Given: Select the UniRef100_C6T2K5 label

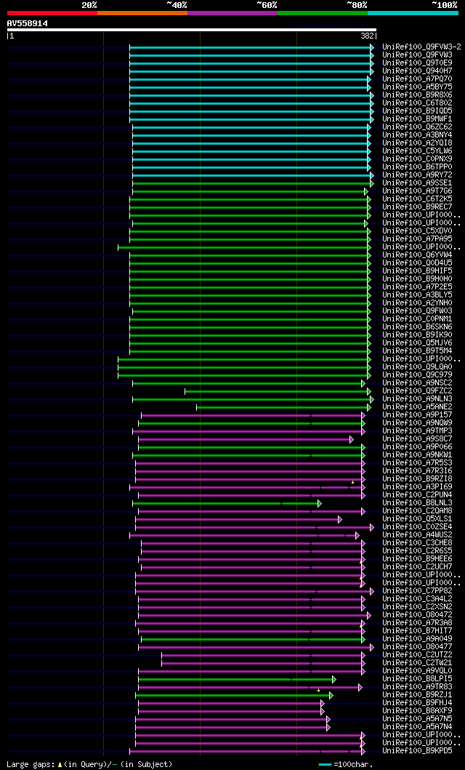Looking at the screenshot, I should [x=418, y=199].
